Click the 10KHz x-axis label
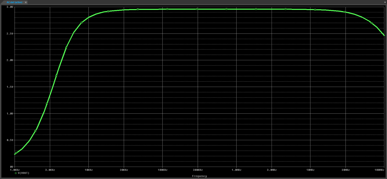 (88, 170)
